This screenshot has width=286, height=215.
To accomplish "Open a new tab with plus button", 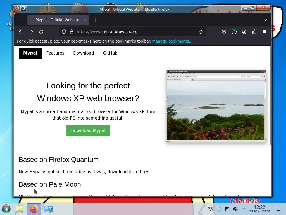I will (x=95, y=20).
